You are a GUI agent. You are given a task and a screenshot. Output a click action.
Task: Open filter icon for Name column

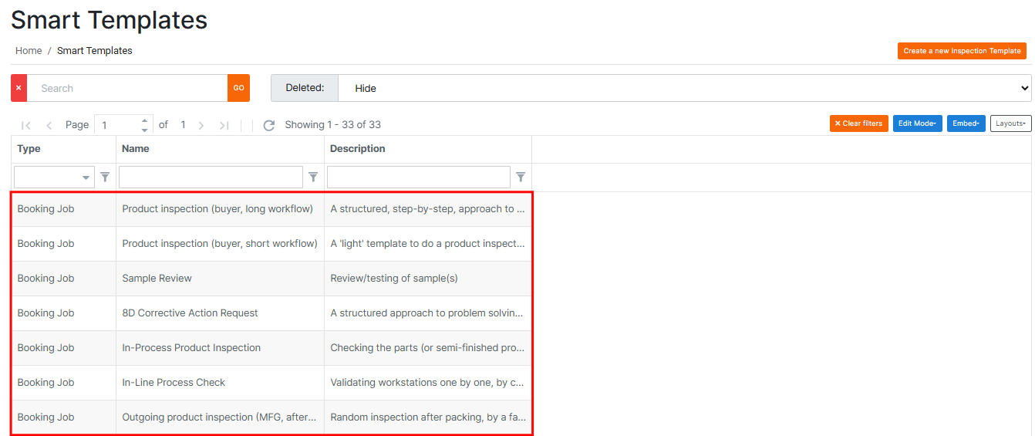click(313, 177)
